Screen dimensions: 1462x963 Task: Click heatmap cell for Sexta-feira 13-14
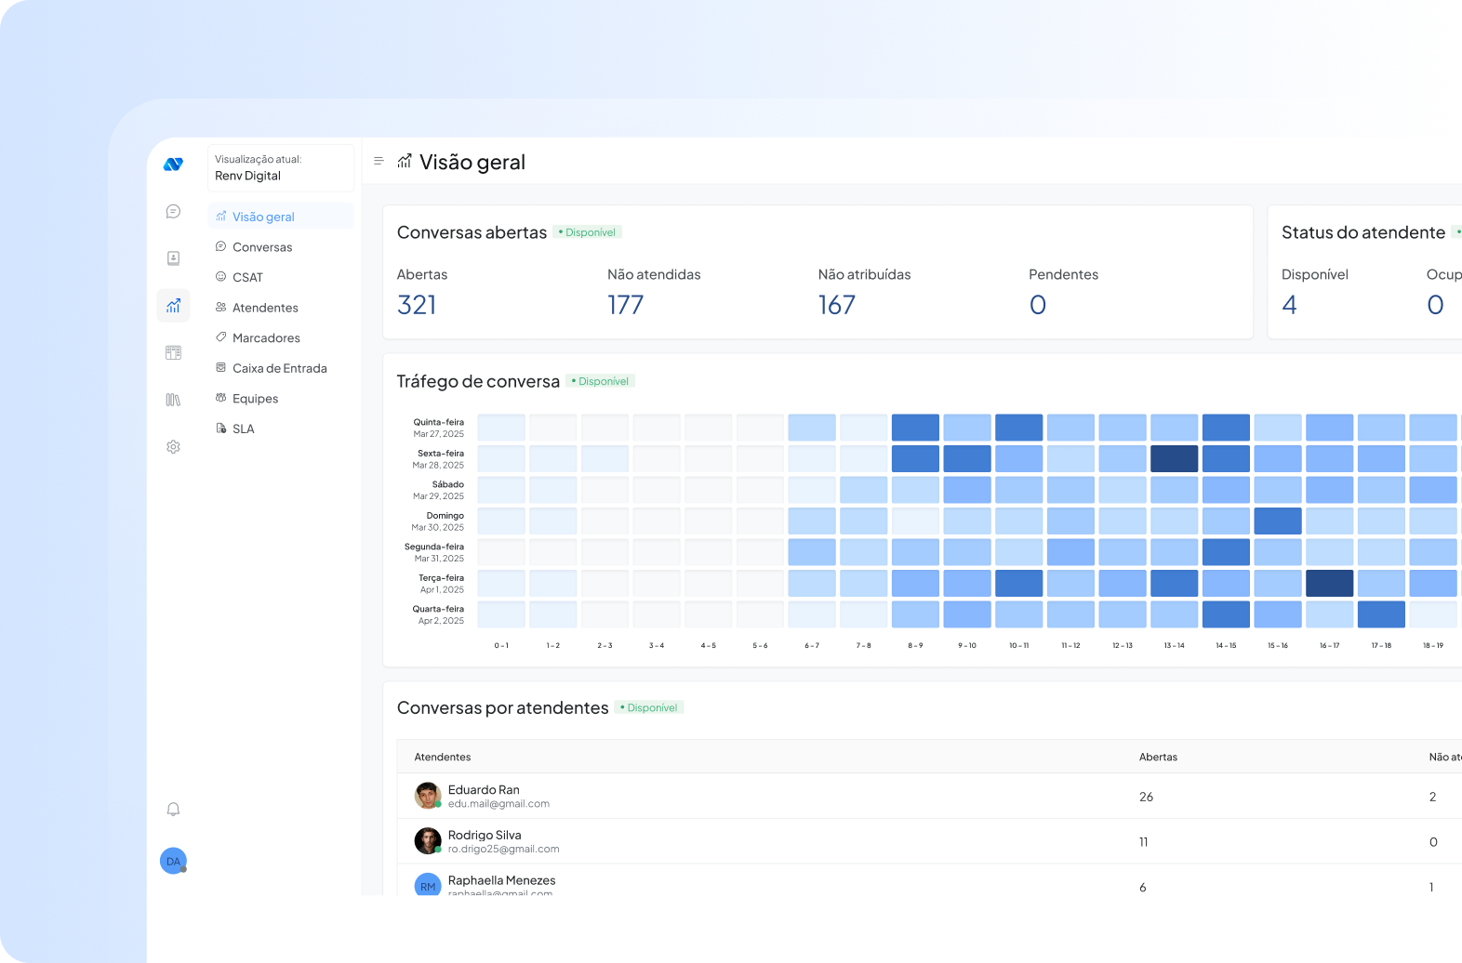(x=1174, y=459)
